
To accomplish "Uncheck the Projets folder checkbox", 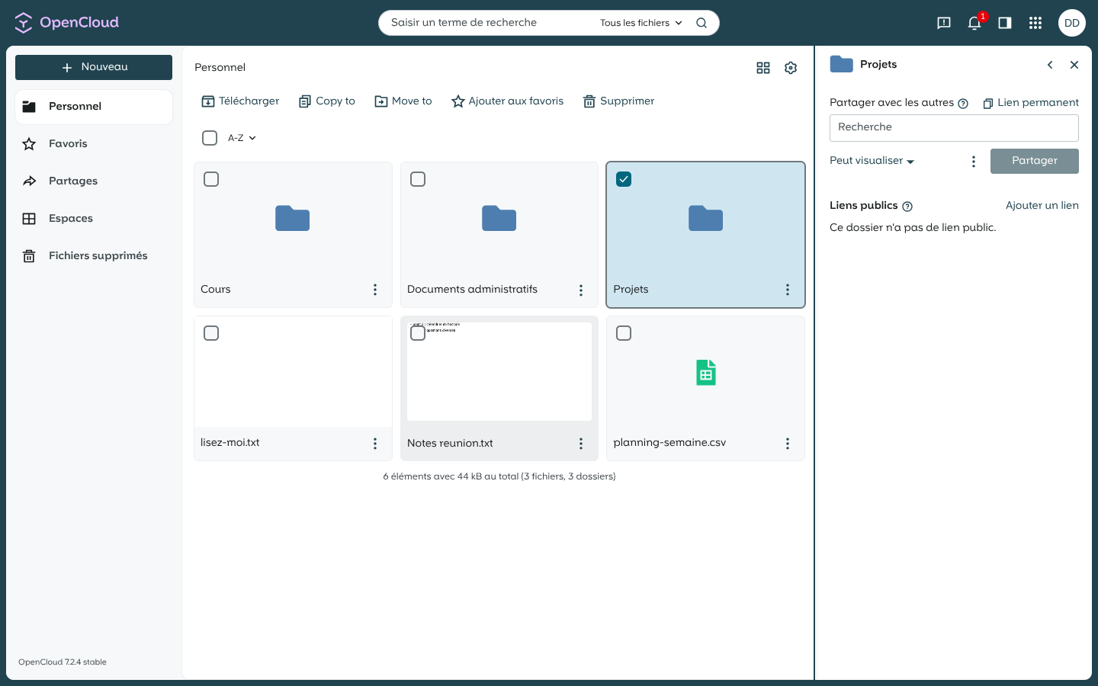I will pos(624,179).
